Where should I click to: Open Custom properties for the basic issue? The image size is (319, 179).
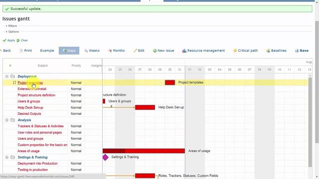[42, 145]
